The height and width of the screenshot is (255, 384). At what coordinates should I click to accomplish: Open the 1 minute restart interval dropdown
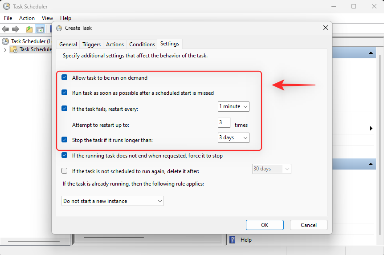pos(233,107)
